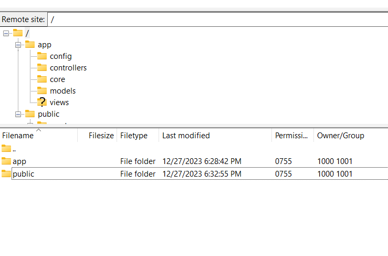Click the app folder icon in file list
Viewport: 388px width, 256px height.
click(x=6, y=161)
